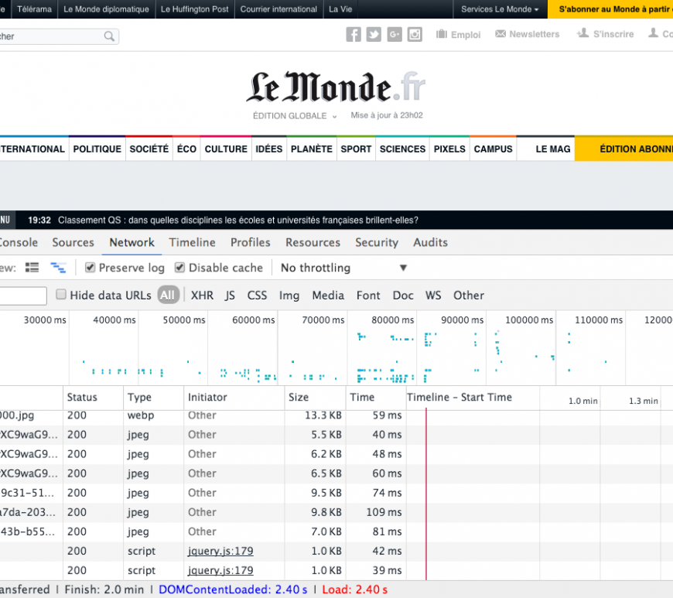Go to the Société section
Viewport: 673px width, 598px height.
coord(149,149)
